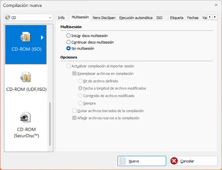Click the red X icon on Cancelar
The height and width of the screenshot is (170, 222).
click(x=174, y=161)
